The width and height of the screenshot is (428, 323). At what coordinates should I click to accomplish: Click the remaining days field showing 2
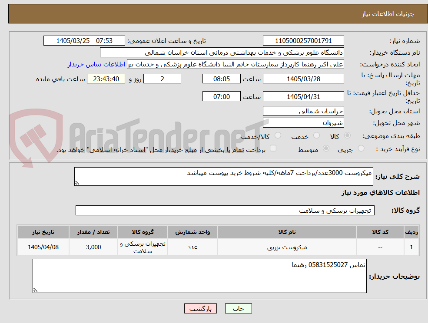point(162,79)
